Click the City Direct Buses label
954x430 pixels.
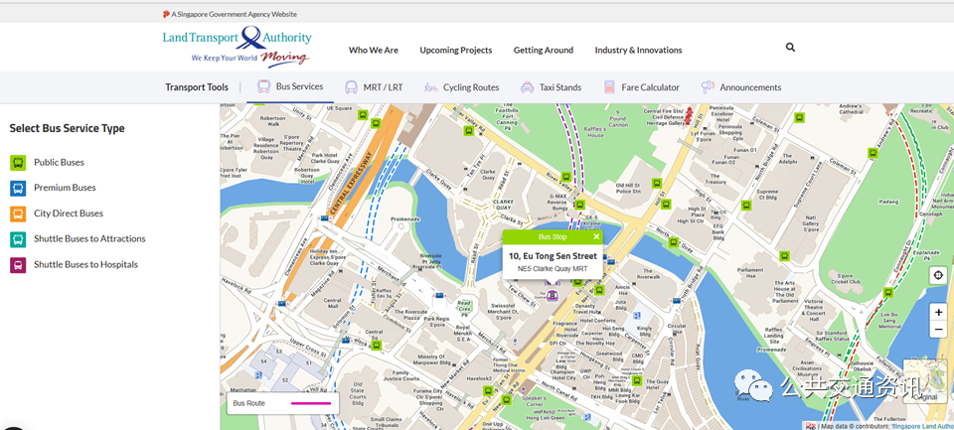click(x=69, y=214)
